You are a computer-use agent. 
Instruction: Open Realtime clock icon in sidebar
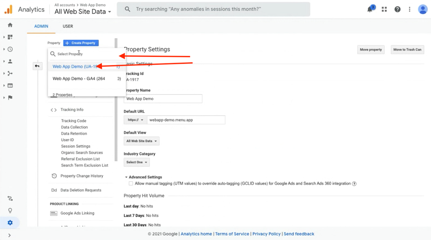click(x=10, y=49)
